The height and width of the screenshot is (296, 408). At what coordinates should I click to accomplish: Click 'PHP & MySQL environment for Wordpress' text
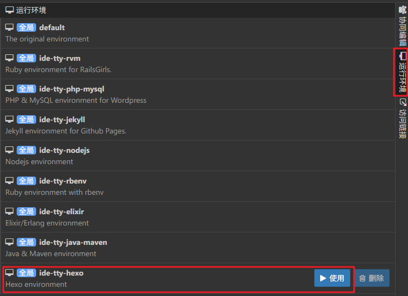point(76,100)
